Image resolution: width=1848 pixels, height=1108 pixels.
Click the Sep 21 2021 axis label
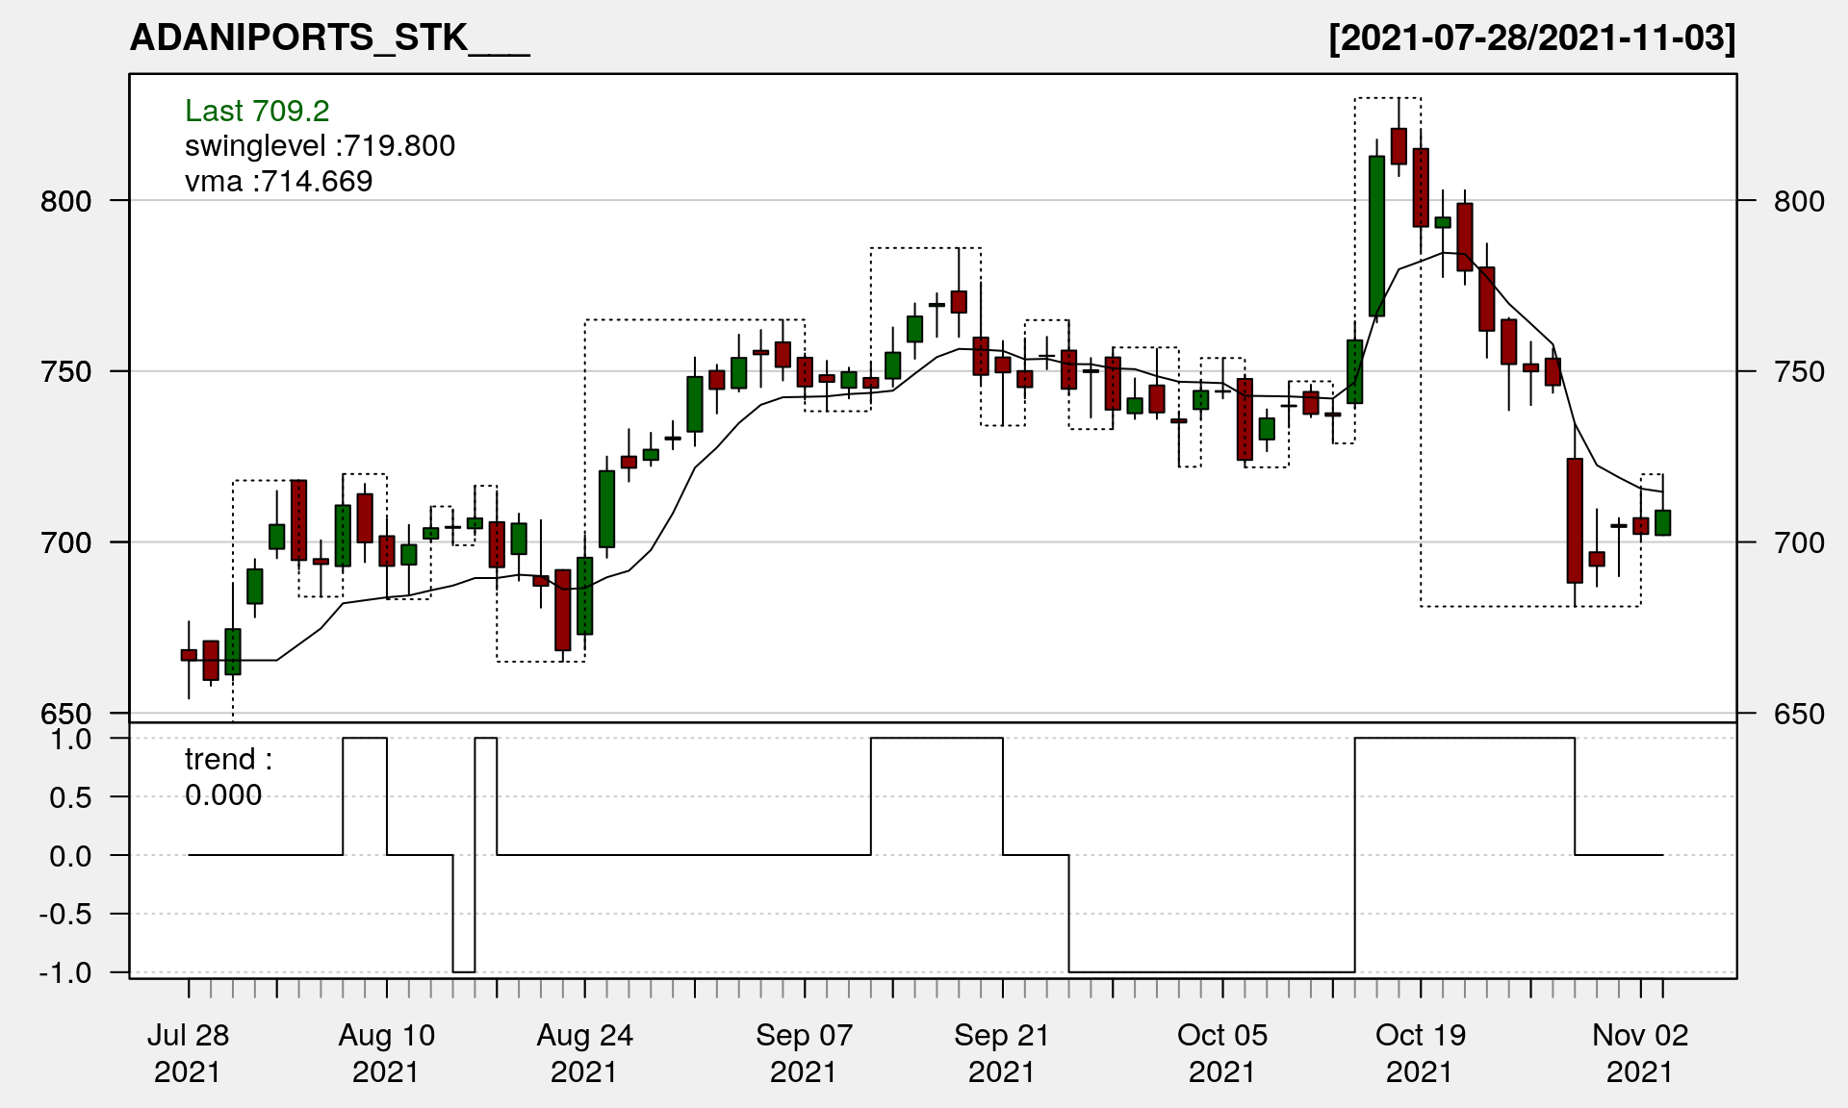tap(1001, 1053)
